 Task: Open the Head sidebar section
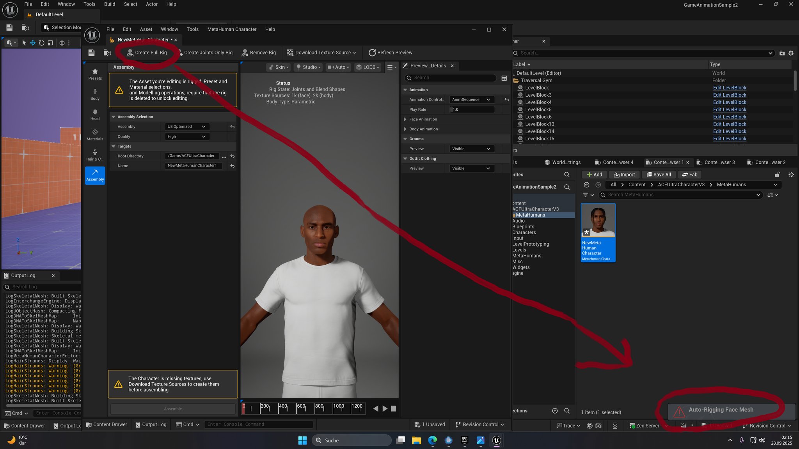pyautogui.click(x=95, y=115)
